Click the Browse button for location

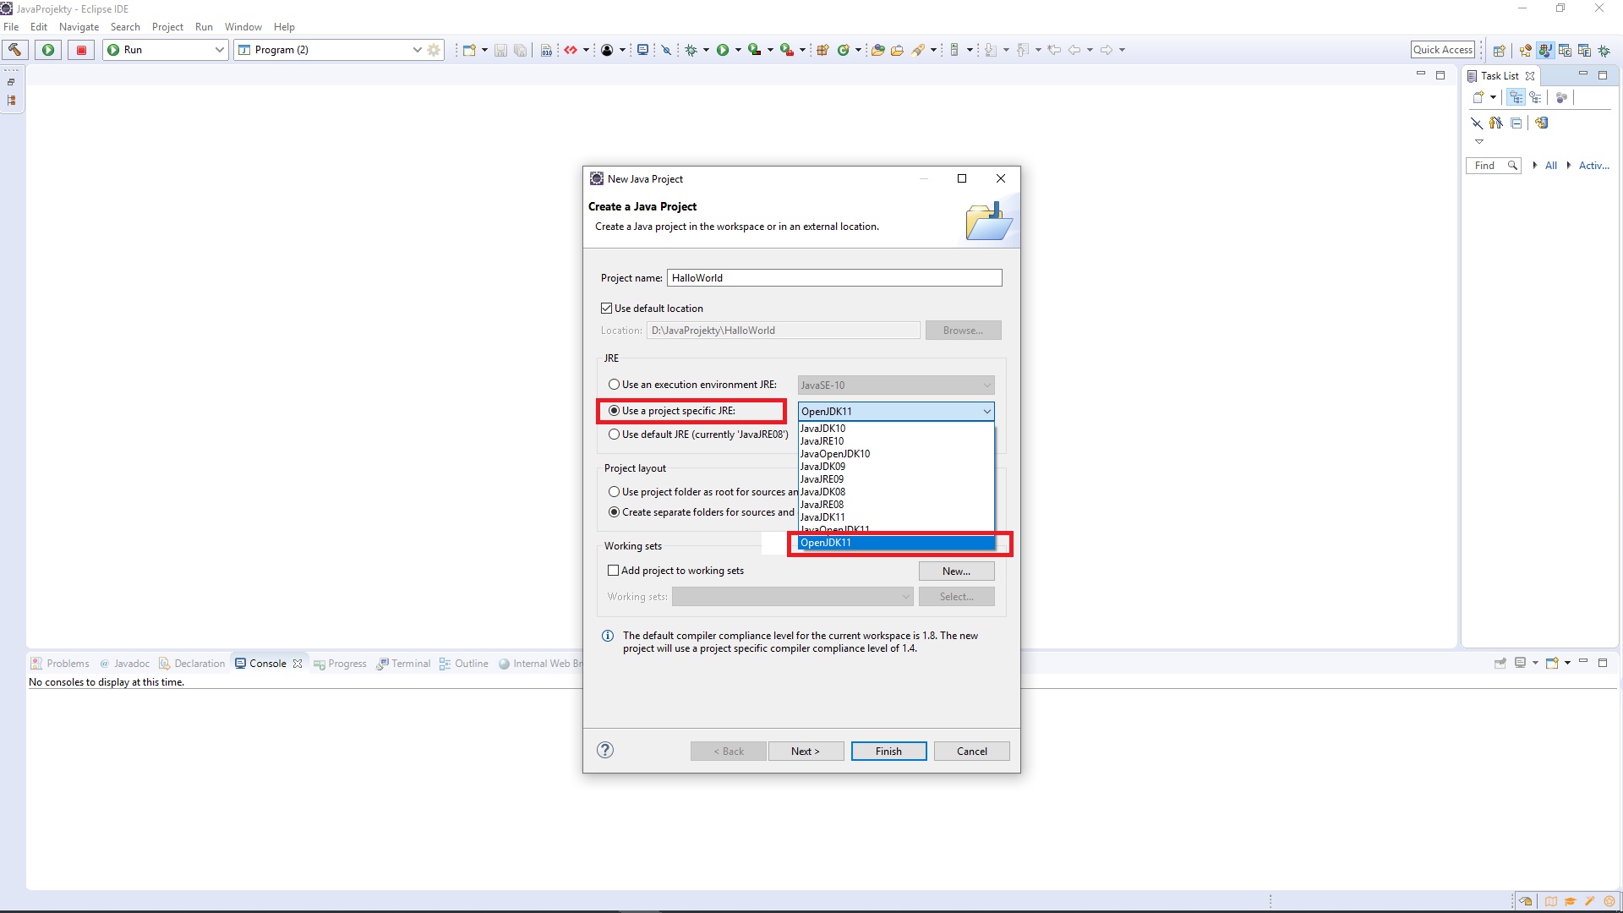pyautogui.click(x=961, y=330)
